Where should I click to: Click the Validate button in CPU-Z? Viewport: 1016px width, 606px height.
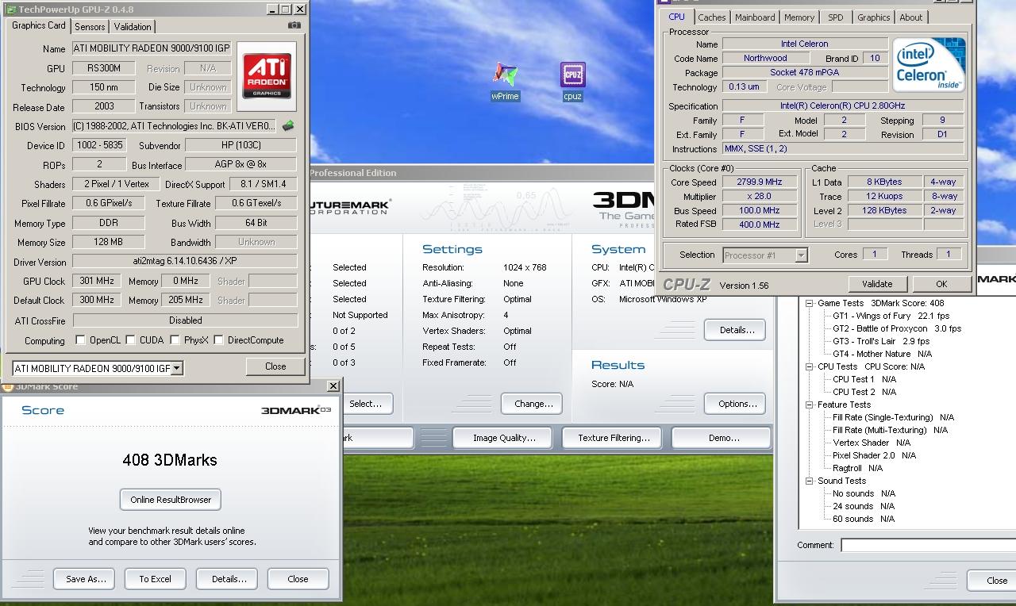pos(877,284)
